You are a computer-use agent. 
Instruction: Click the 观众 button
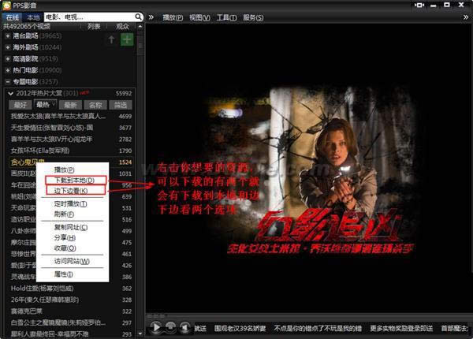[x=122, y=27]
